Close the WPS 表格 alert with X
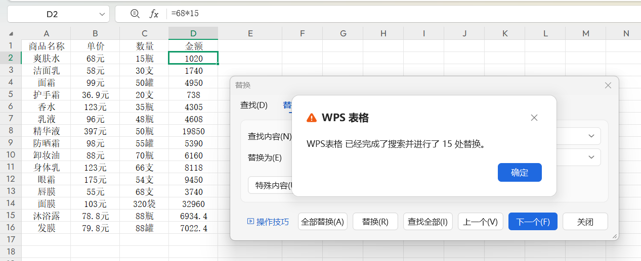Image resolution: width=641 pixels, height=261 pixels. pyautogui.click(x=534, y=118)
